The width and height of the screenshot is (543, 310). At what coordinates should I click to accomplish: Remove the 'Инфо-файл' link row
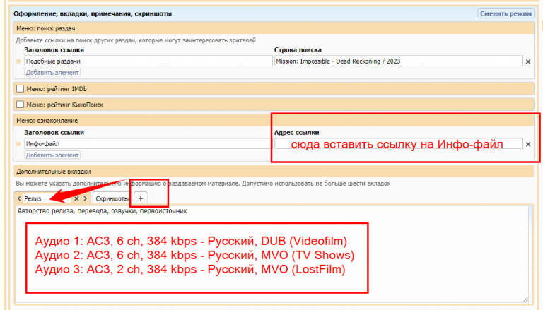(528, 144)
